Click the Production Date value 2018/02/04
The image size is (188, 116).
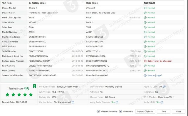tap(68, 87)
